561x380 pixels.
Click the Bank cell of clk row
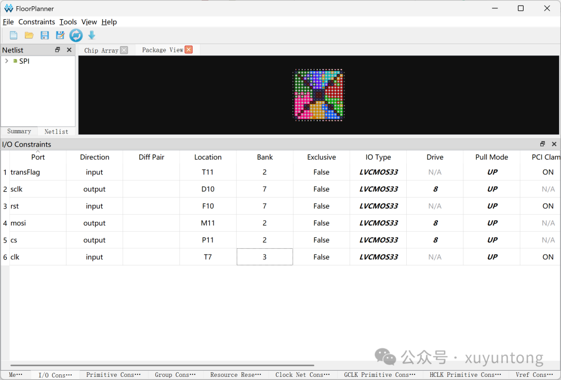265,257
